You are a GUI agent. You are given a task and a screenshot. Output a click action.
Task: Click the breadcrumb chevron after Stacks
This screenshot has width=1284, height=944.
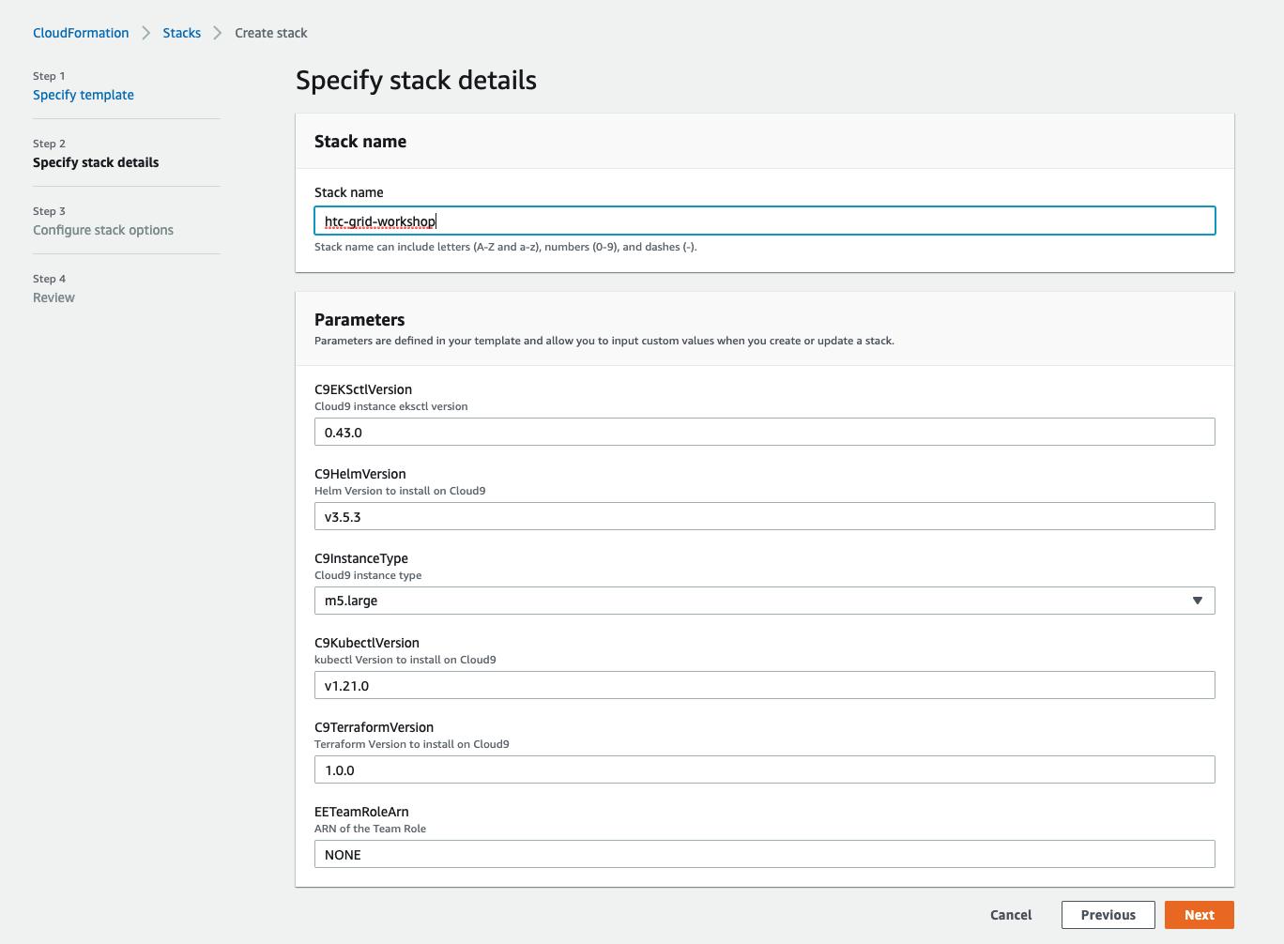218,33
